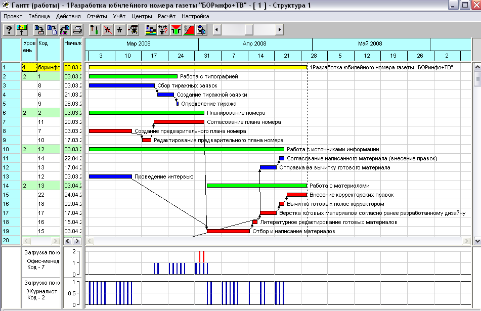Open the Help question mark icon
This screenshot has height=311, width=481.
[x=9, y=30]
